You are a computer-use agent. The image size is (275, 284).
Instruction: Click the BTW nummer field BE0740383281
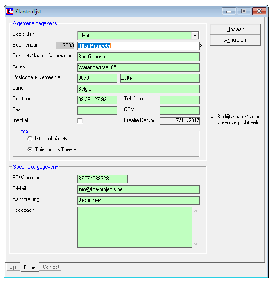click(x=102, y=179)
